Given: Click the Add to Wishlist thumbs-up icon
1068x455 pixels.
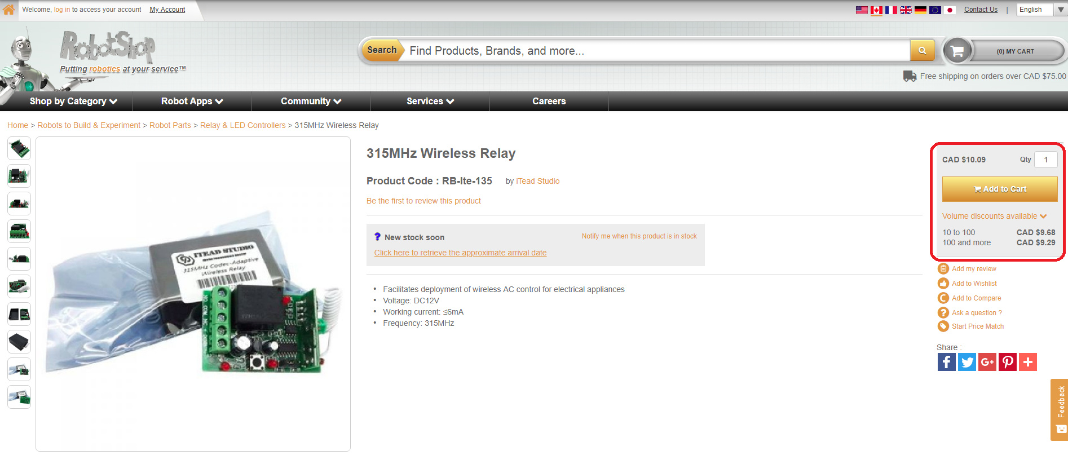Looking at the screenshot, I should click(x=943, y=284).
